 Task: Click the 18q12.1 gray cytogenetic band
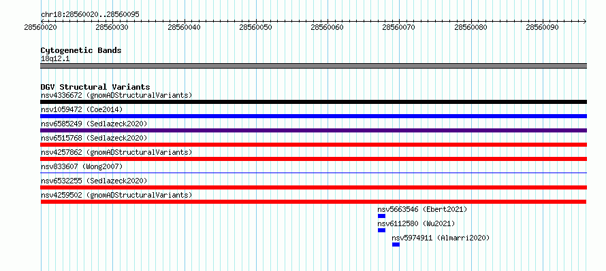click(313, 66)
